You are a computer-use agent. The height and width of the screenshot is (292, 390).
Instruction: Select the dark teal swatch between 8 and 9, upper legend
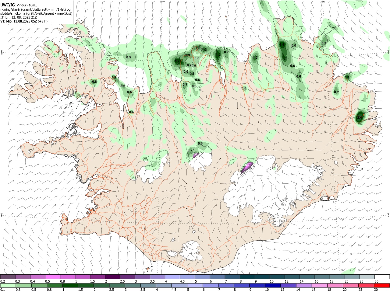coord(247,277)
